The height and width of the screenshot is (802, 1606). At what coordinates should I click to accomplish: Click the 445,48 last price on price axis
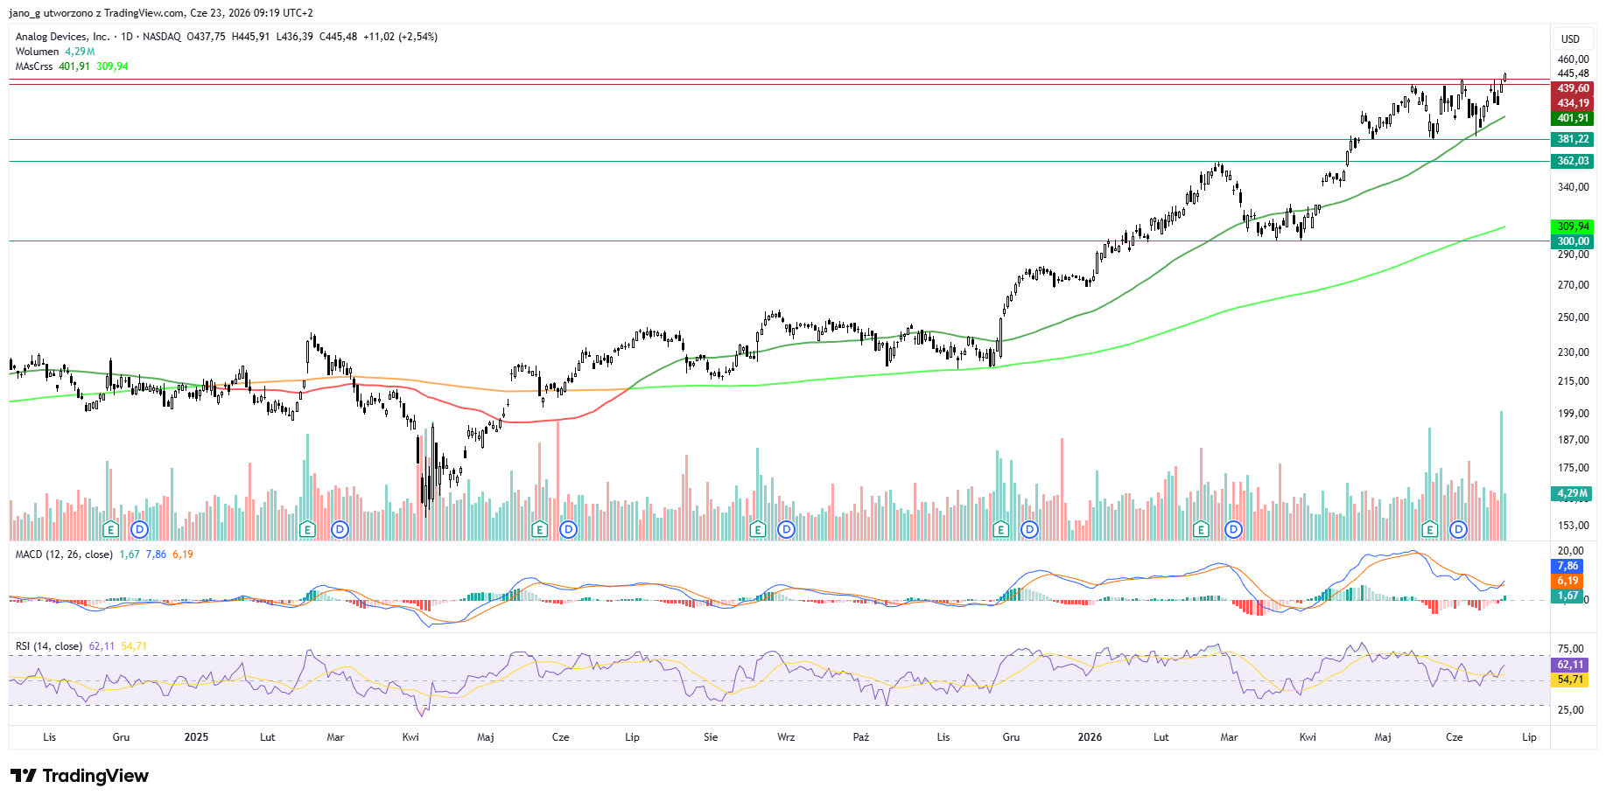click(x=1573, y=73)
